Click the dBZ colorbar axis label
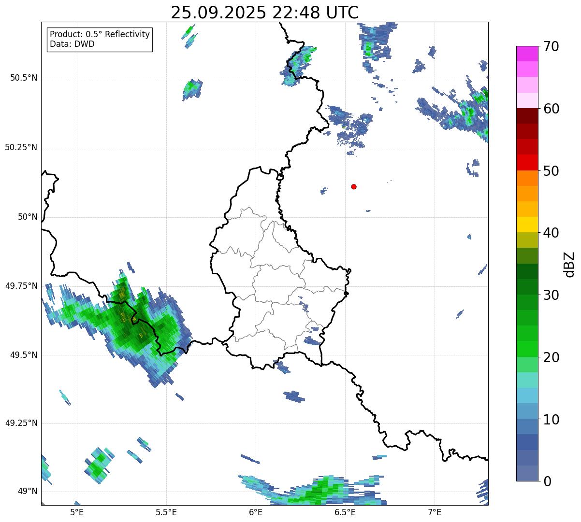Image resolution: width=581 pixels, height=522 pixels. click(x=569, y=264)
